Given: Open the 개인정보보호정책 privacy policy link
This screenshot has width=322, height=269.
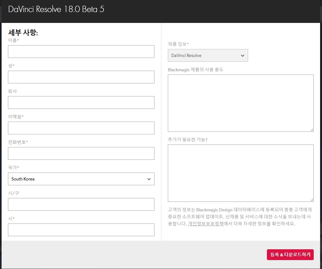Looking at the screenshot, I should point(205,224).
